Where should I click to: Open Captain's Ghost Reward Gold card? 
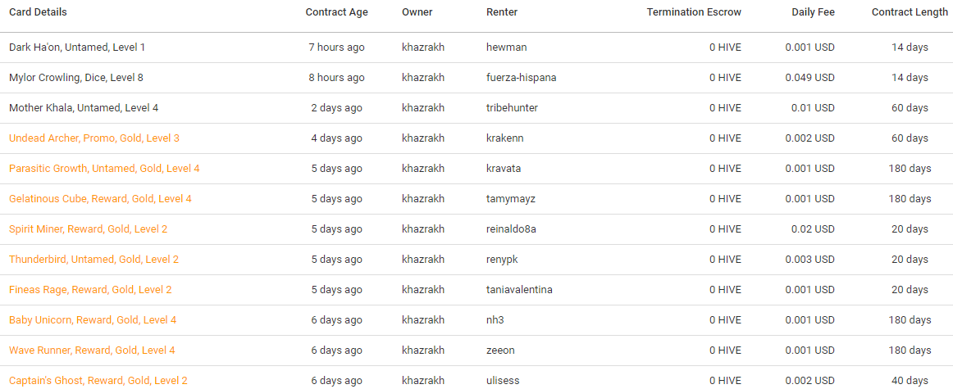coord(98,381)
